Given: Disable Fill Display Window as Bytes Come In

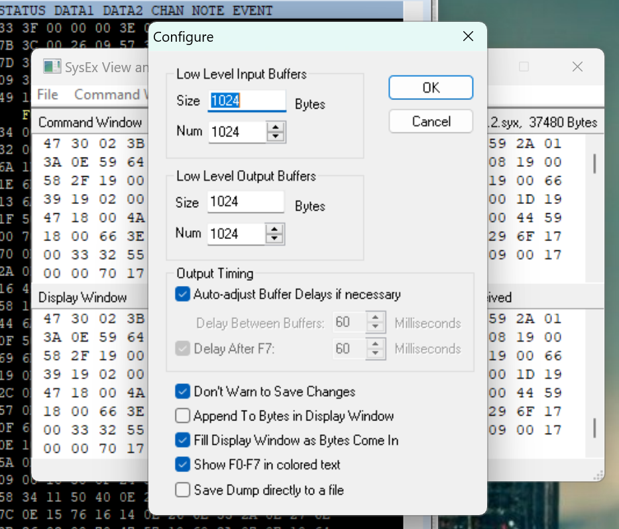Looking at the screenshot, I should pyautogui.click(x=183, y=440).
